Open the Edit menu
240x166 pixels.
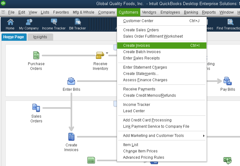22,12
